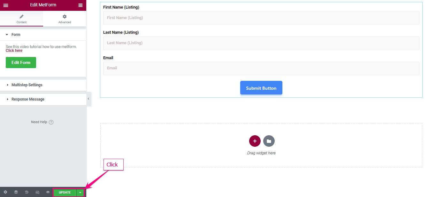
Task: Open the template library folder icon
Action: click(269, 141)
